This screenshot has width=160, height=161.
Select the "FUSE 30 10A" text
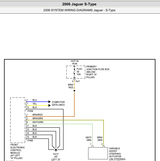(79, 72)
